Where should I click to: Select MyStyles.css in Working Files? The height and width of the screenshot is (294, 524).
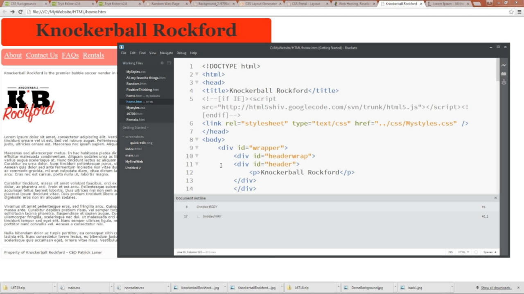pyautogui.click(x=136, y=72)
